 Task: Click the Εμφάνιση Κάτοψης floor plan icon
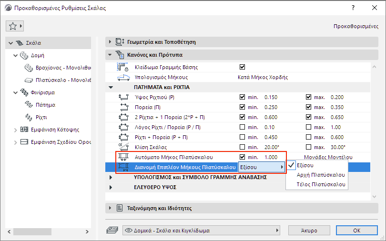click(x=24, y=130)
